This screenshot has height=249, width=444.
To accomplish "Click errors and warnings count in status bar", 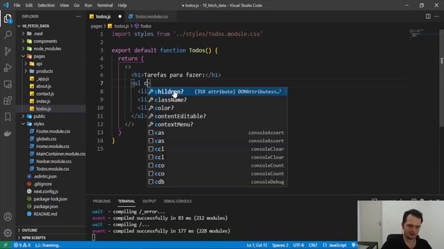I will click(x=22, y=245).
